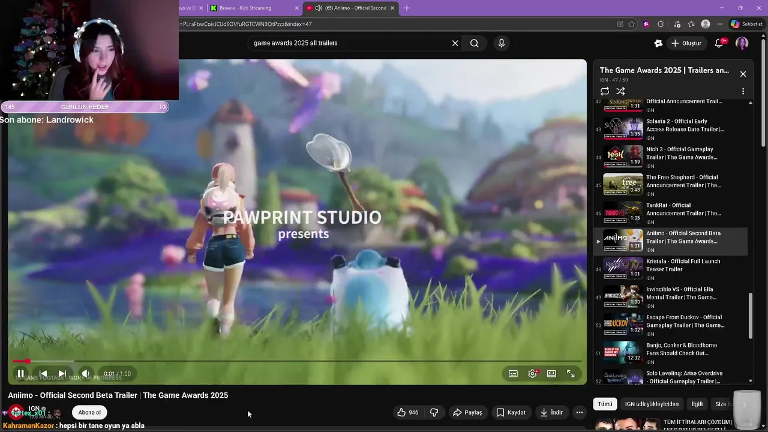
Task: Click the star sparkle icon beside Oluştur
Action: [x=658, y=43]
